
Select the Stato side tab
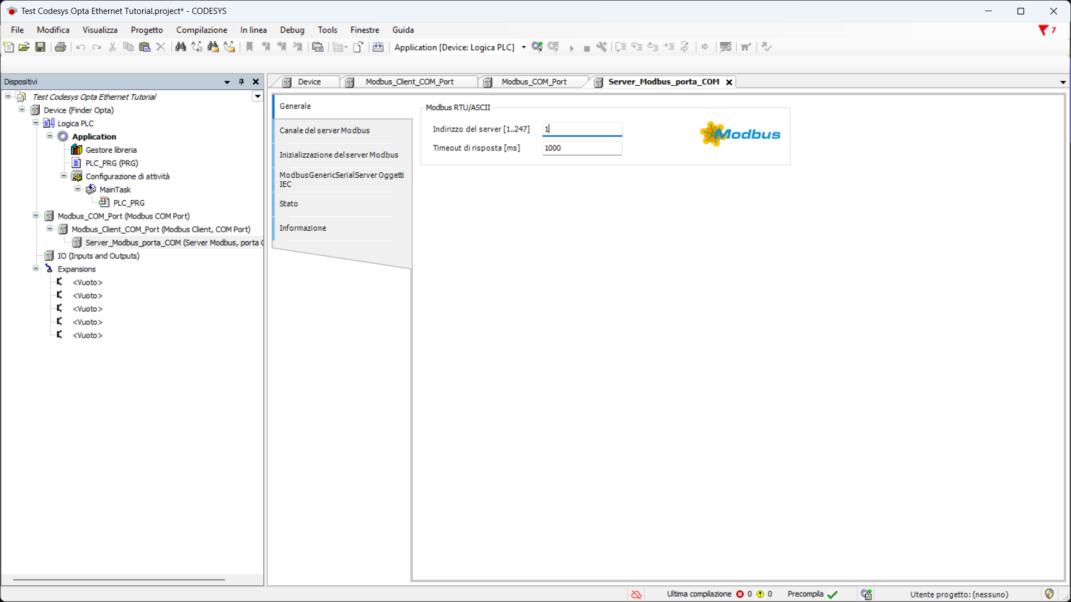[288, 203]
